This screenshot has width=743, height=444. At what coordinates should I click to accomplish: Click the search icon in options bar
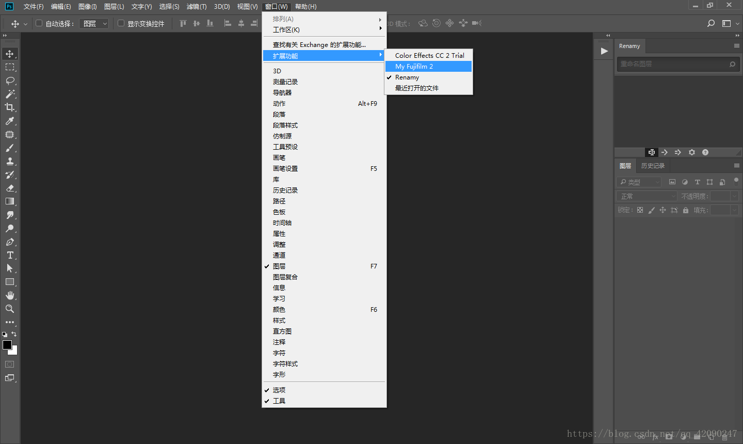point(711,23)
